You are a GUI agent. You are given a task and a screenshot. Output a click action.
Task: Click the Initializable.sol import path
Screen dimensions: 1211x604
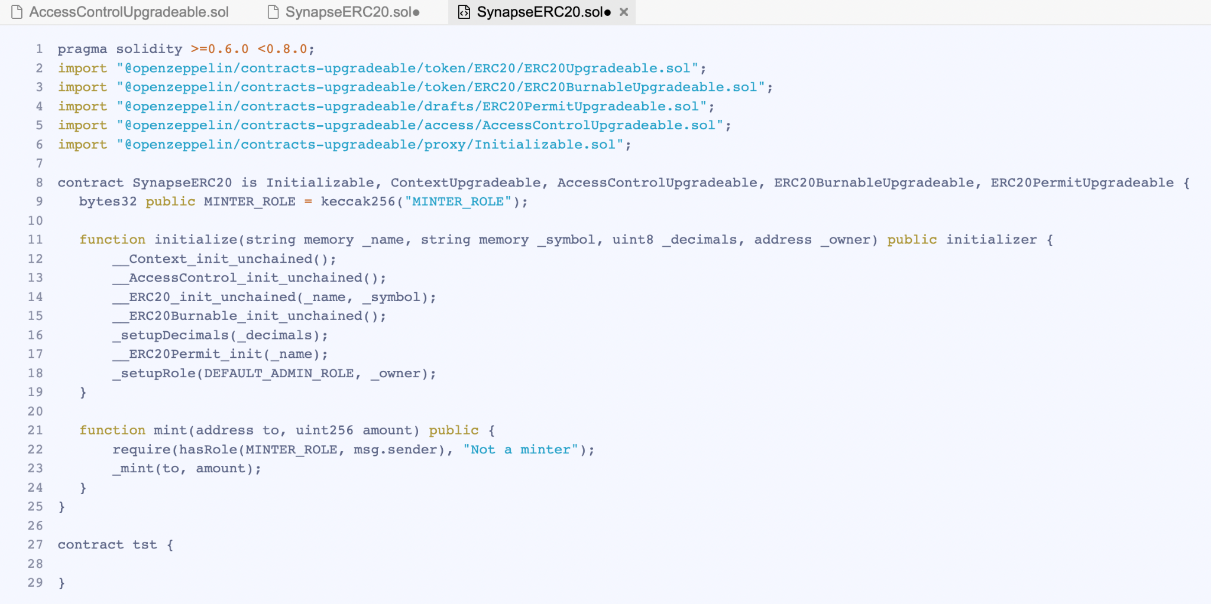[x=370, y=145]
